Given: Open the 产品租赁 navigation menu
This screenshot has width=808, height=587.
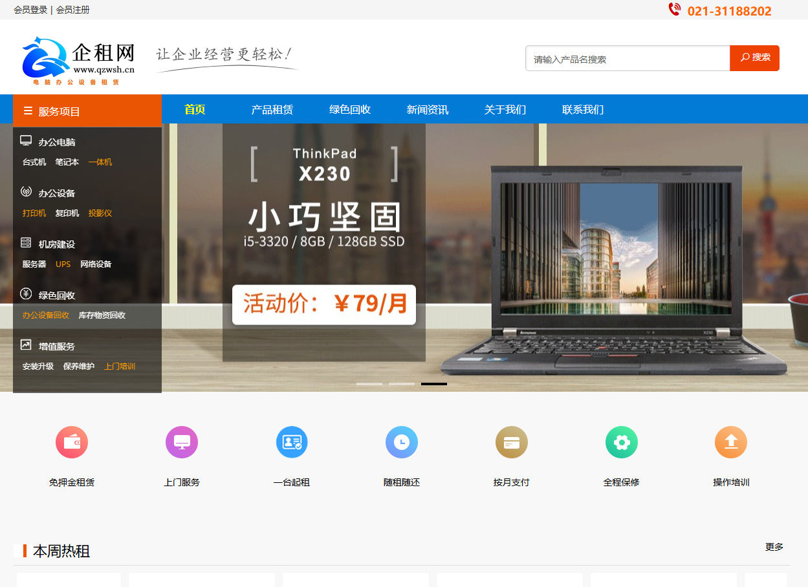Looking at the screenshot, I should [272, 109].
